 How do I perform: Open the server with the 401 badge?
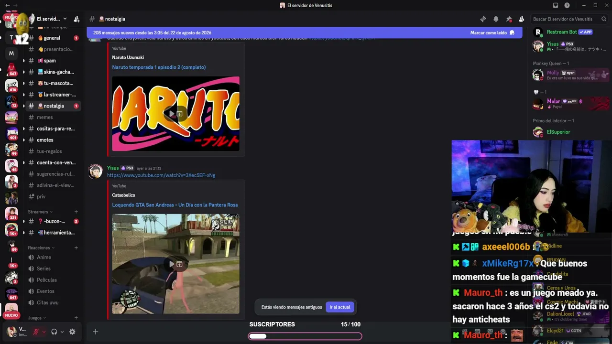11,134
